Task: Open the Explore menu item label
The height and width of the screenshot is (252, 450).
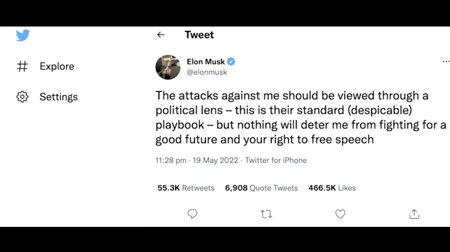Action: pyautogui.click(x=57, y=66)
